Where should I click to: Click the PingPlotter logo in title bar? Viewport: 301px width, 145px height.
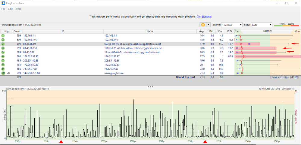[x=3, y=3]
